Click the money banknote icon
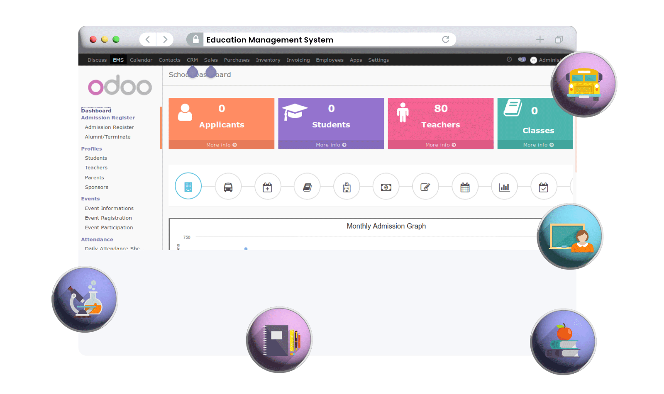Screen dimensions: 664x394 (x=386, y=187)
